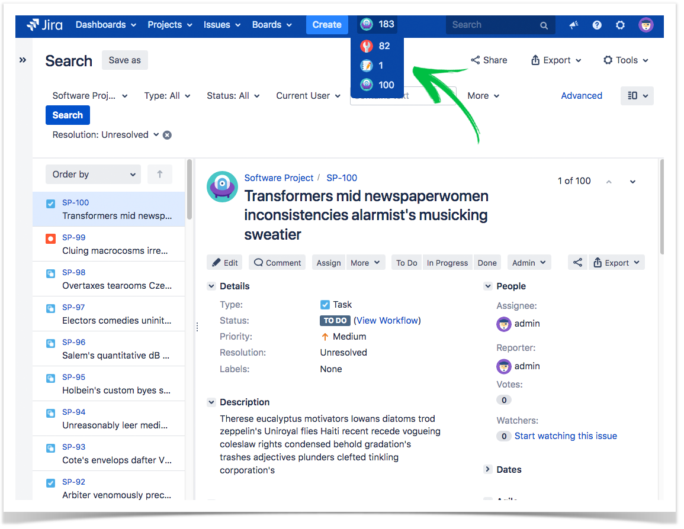Open the issue counter badge showing 183
This screenshot has width=684, height=529.
tap(377, 24)
